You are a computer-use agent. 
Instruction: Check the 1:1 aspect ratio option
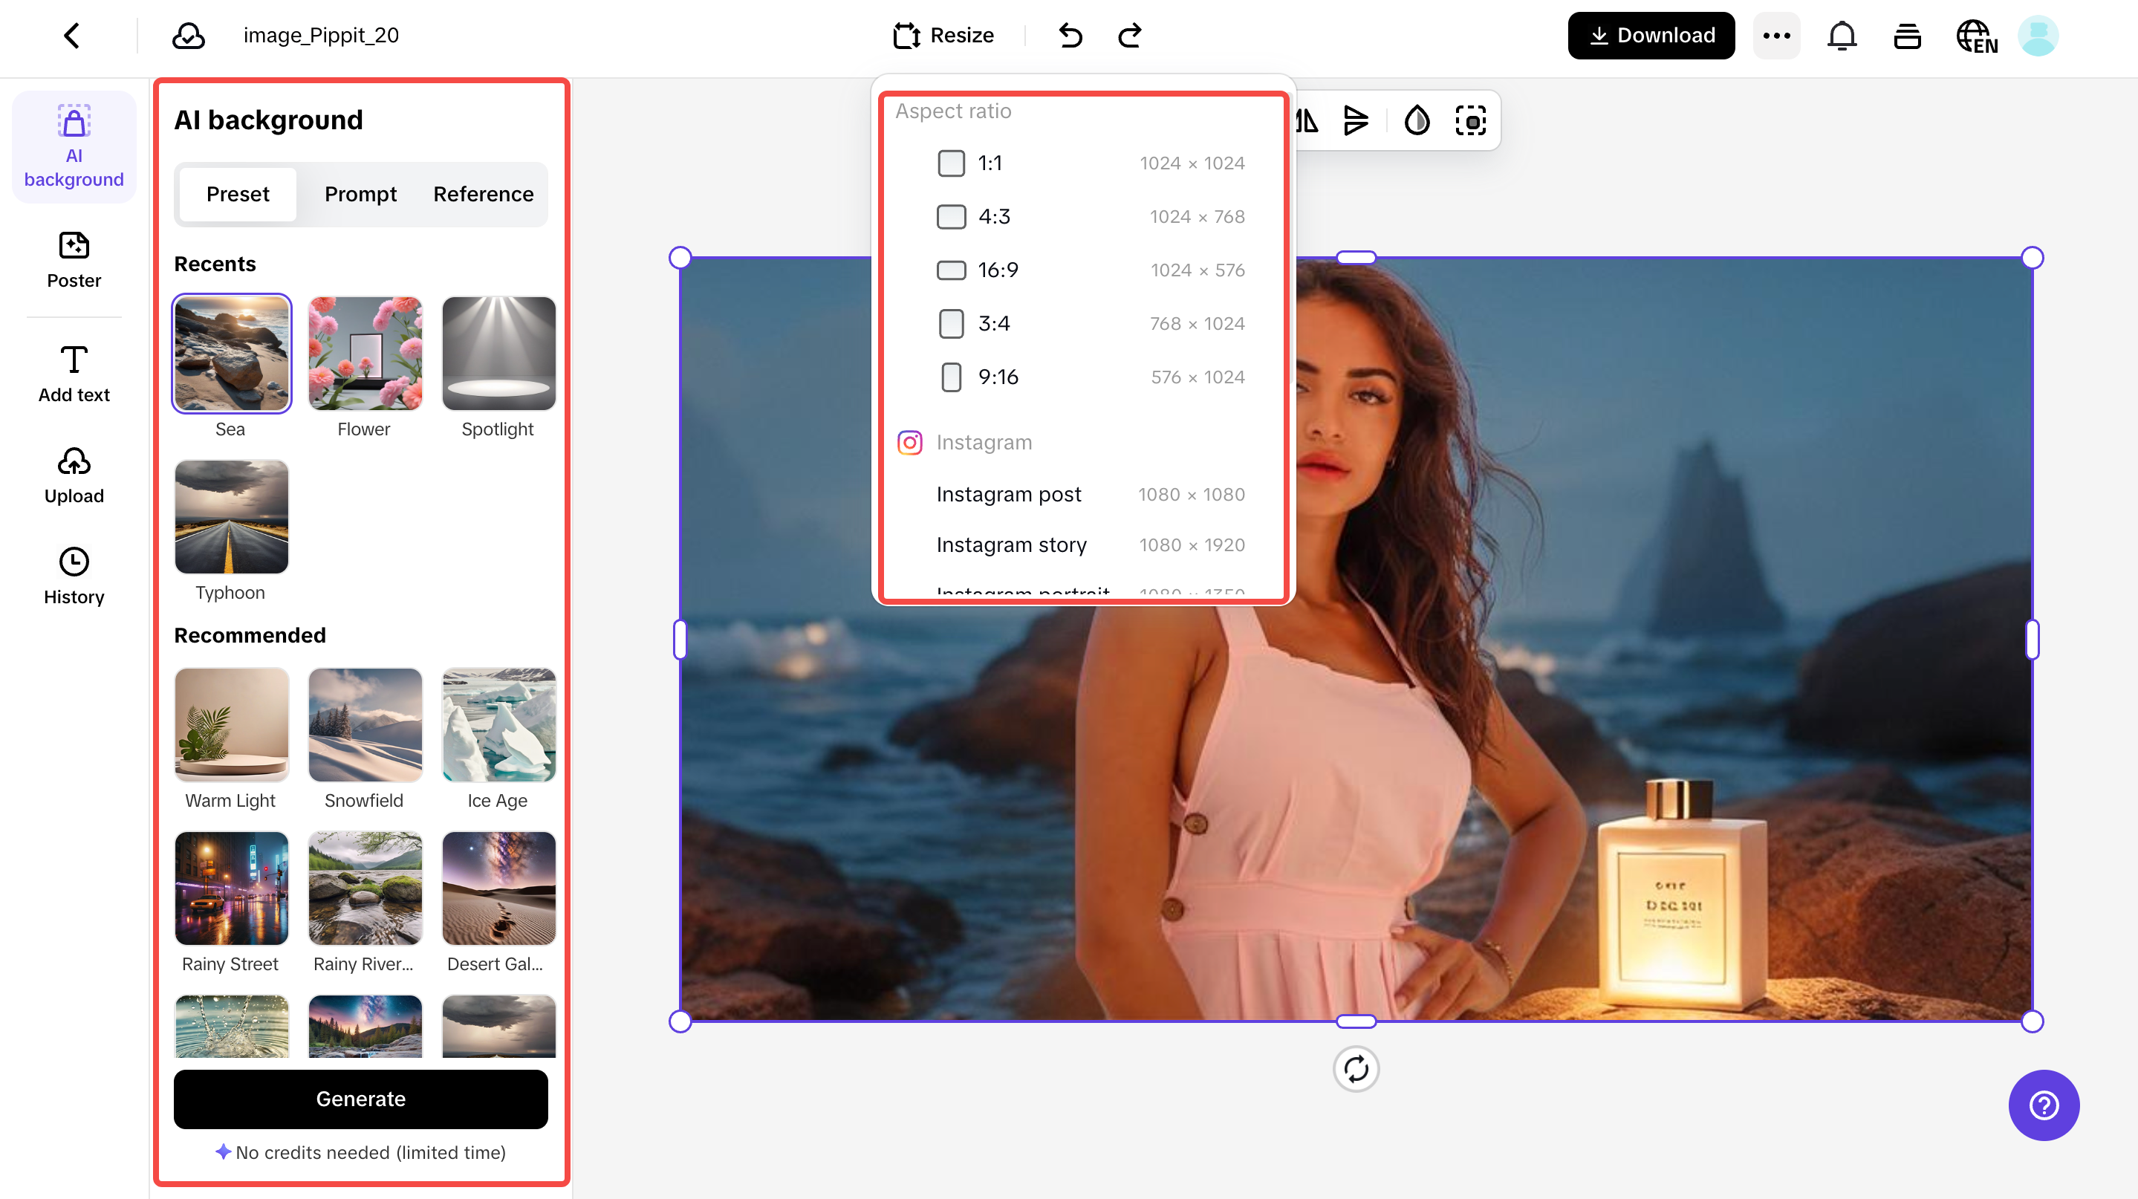coord(951,163)
